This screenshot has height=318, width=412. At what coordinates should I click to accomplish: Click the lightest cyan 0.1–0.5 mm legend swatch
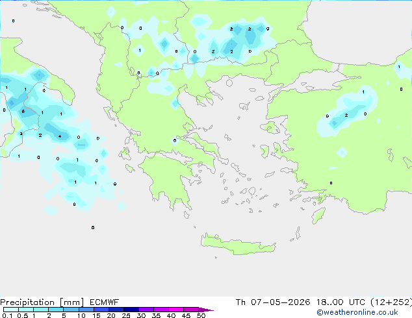pos(11,310)
